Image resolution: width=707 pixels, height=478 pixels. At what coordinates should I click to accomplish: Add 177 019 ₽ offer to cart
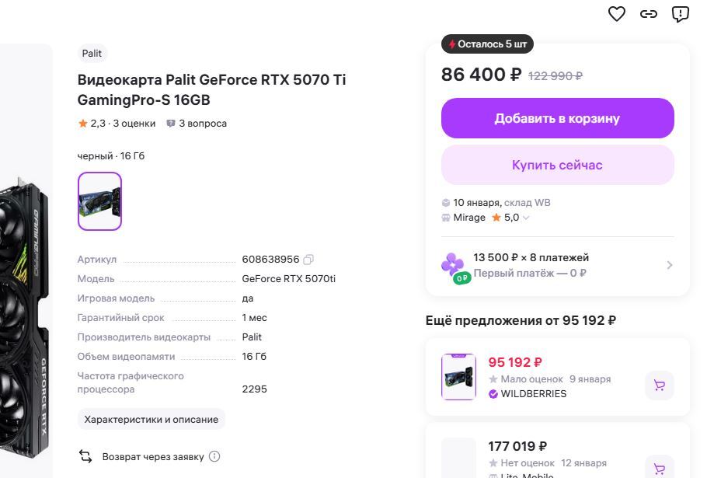(660, 469)
